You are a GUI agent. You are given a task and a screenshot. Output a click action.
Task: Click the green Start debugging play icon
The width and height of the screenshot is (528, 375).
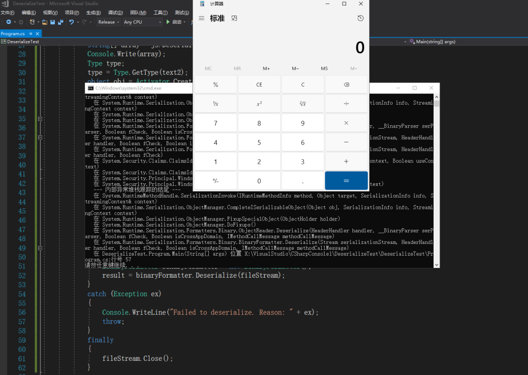[x=168, y=22]
